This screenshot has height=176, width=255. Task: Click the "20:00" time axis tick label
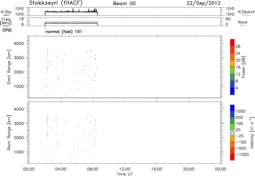(189, 169)
